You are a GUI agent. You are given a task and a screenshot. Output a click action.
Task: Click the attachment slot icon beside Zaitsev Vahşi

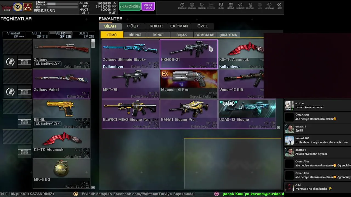tap(10, 92)
